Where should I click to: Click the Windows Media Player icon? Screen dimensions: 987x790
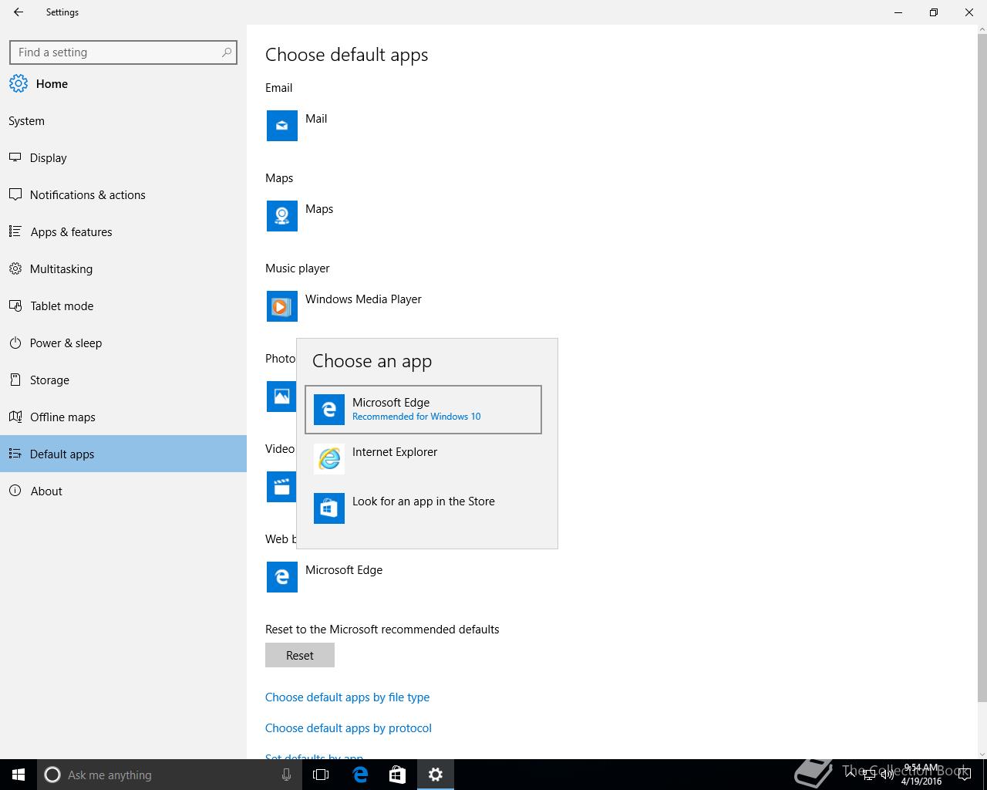click(x=282, y=306)
